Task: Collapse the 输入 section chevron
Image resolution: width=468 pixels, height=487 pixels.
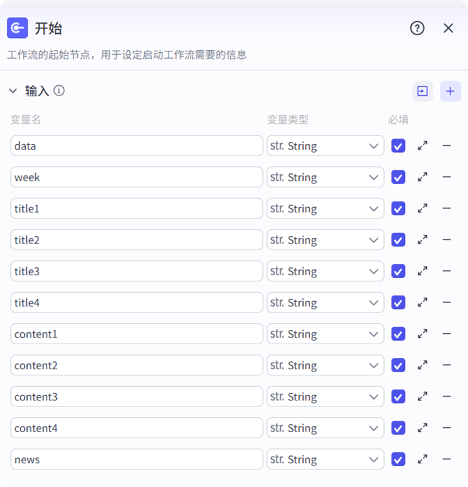Action: (13, 91)
